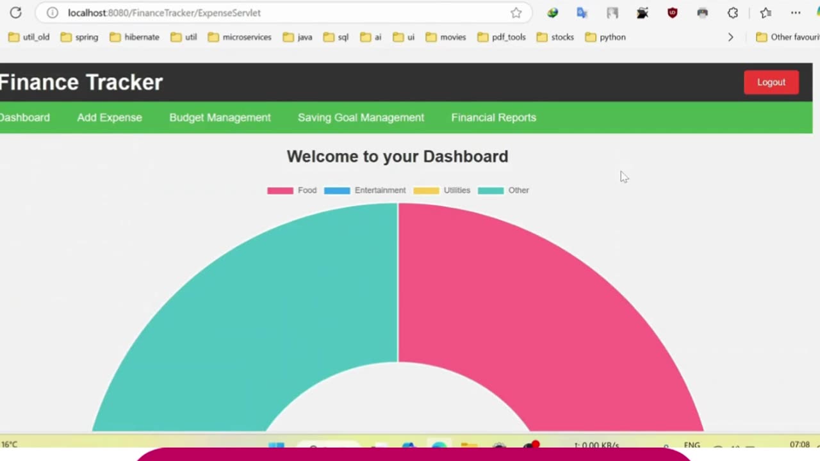Open the sql bookmarks folder

point(336,37)
